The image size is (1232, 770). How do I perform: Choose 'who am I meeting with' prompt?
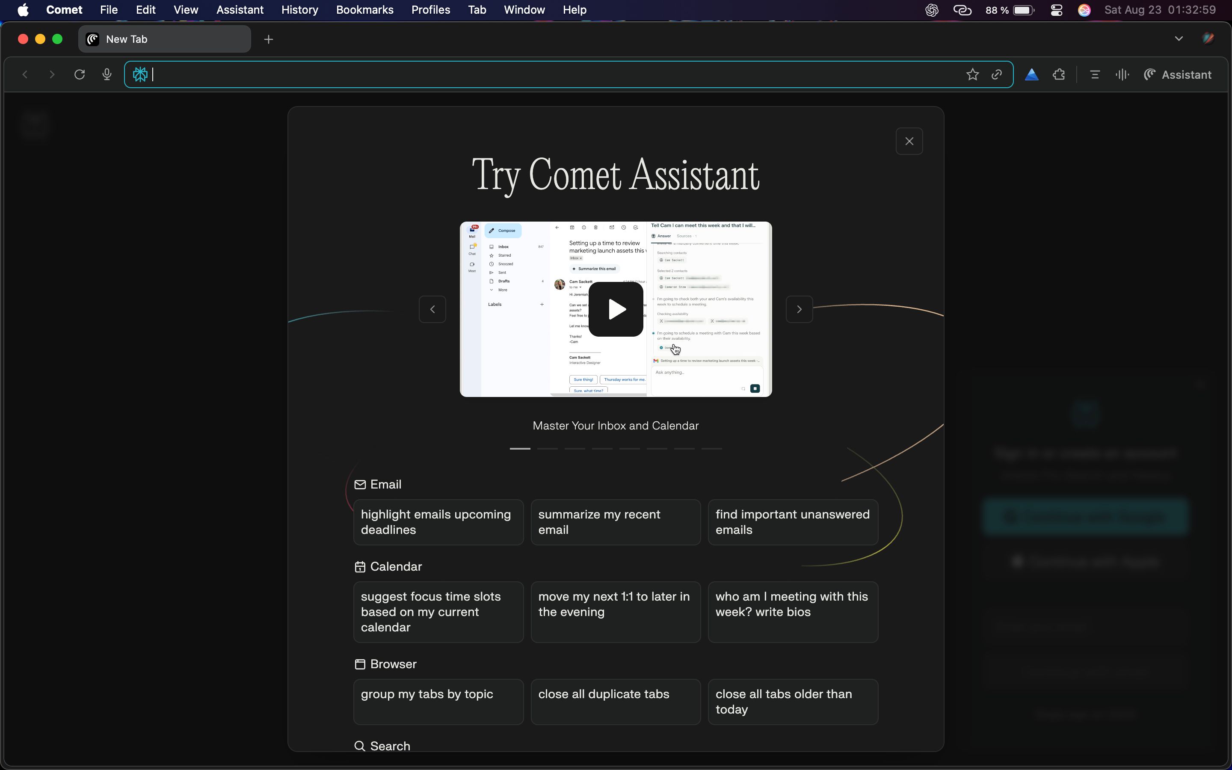click(x=793, y=612)
